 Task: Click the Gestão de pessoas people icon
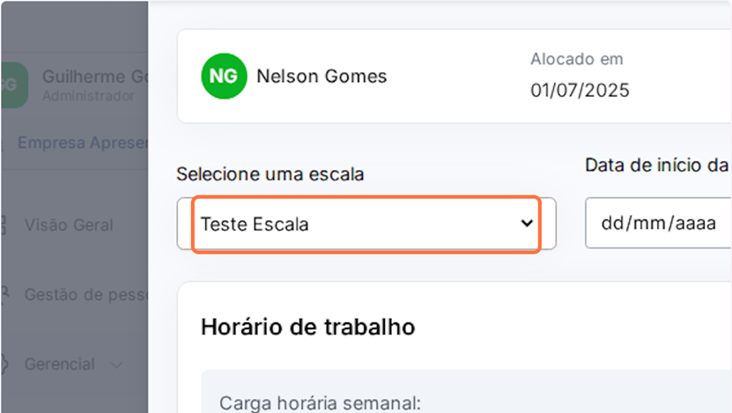(x=5, y=294)
